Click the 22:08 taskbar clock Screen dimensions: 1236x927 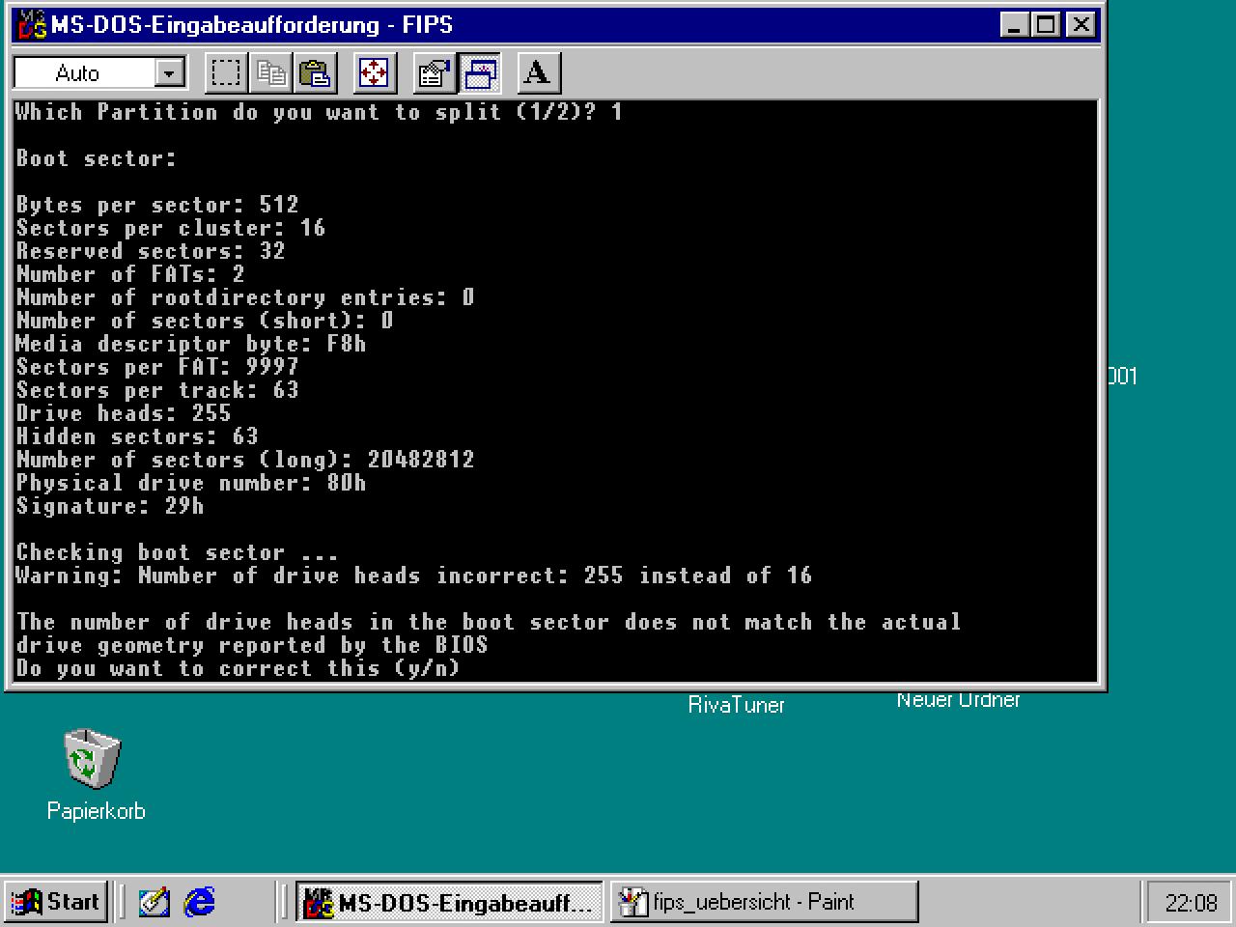point(1191,903)
